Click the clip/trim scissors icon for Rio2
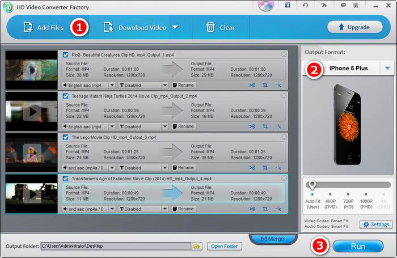The height and width of the screenshot is (258, 397). click(x=252, y=85)
